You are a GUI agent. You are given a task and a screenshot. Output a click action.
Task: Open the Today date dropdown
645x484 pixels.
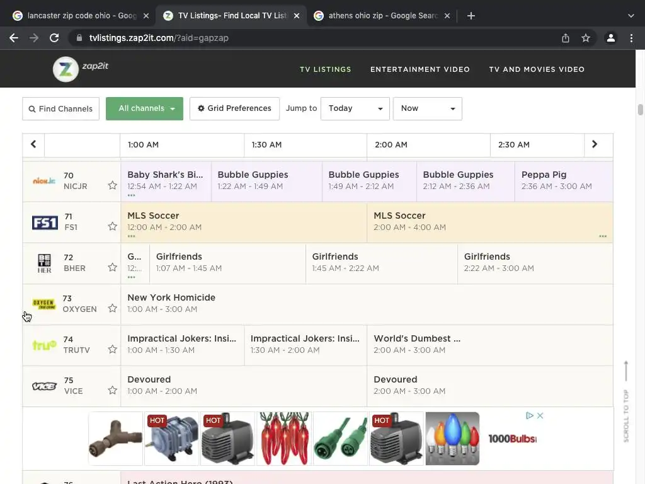pos(355,108)
